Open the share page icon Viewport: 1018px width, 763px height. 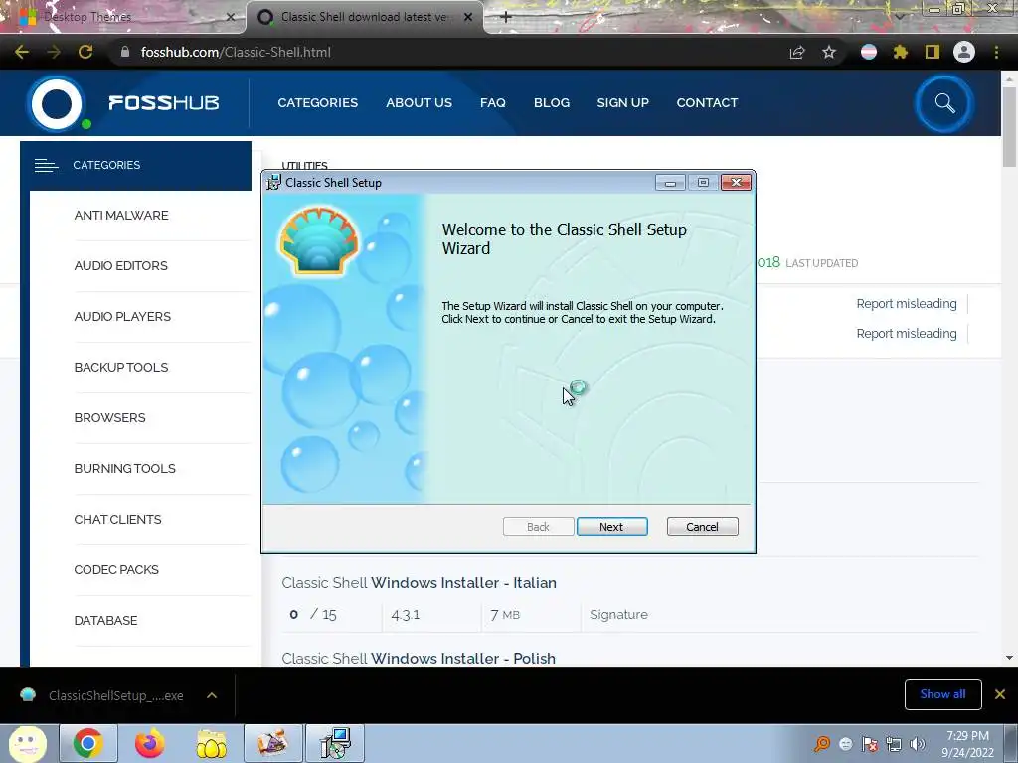click(x=797, y=52)
